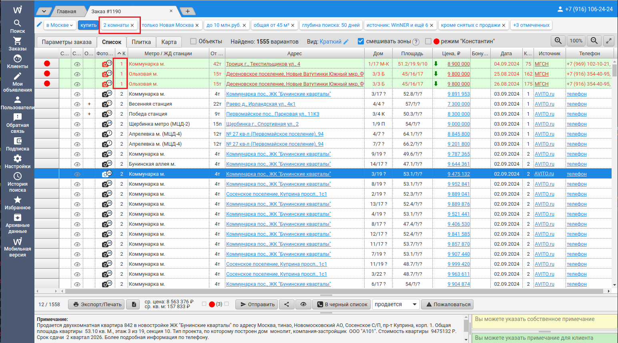Open Settings (Настройки) in sidebar
The image size is (618, 343).
[x=17, y=162]
